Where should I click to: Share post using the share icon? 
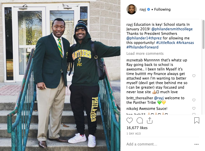tap(150, 120)
